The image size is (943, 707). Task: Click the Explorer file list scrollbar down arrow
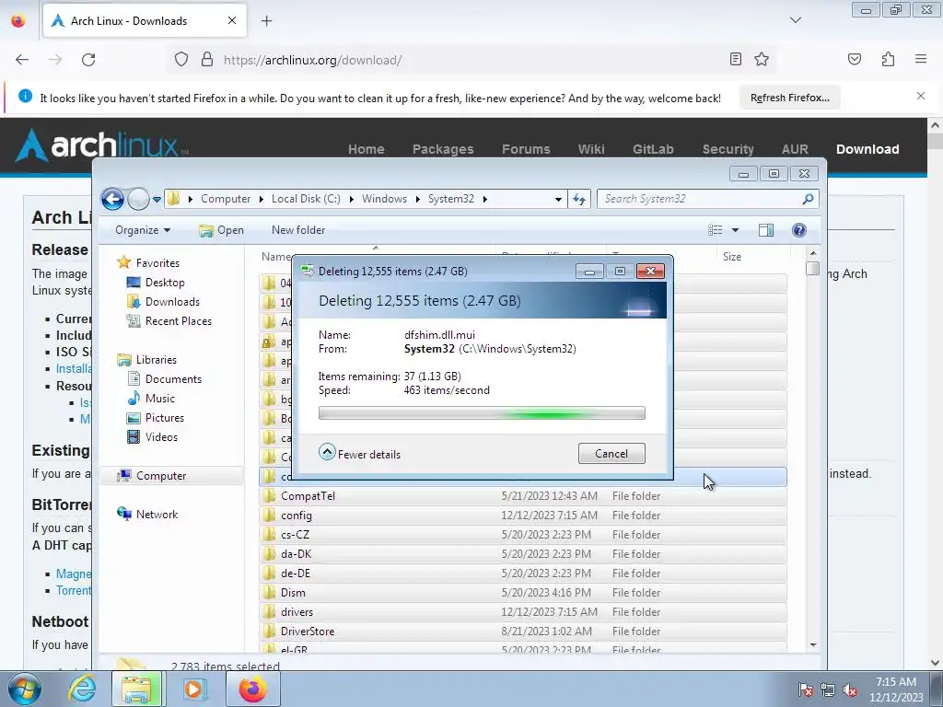pyautogui.click(x=813, y=645)
